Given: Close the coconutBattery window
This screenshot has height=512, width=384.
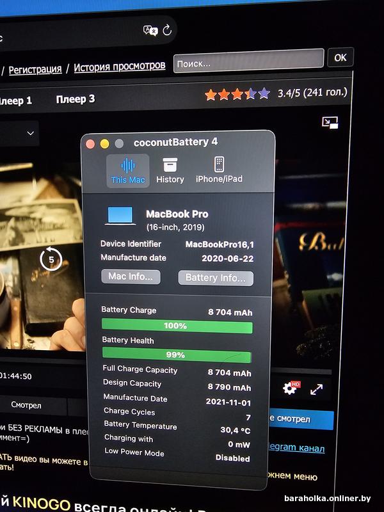Looking at the screenshot, I should pos(90,144).
